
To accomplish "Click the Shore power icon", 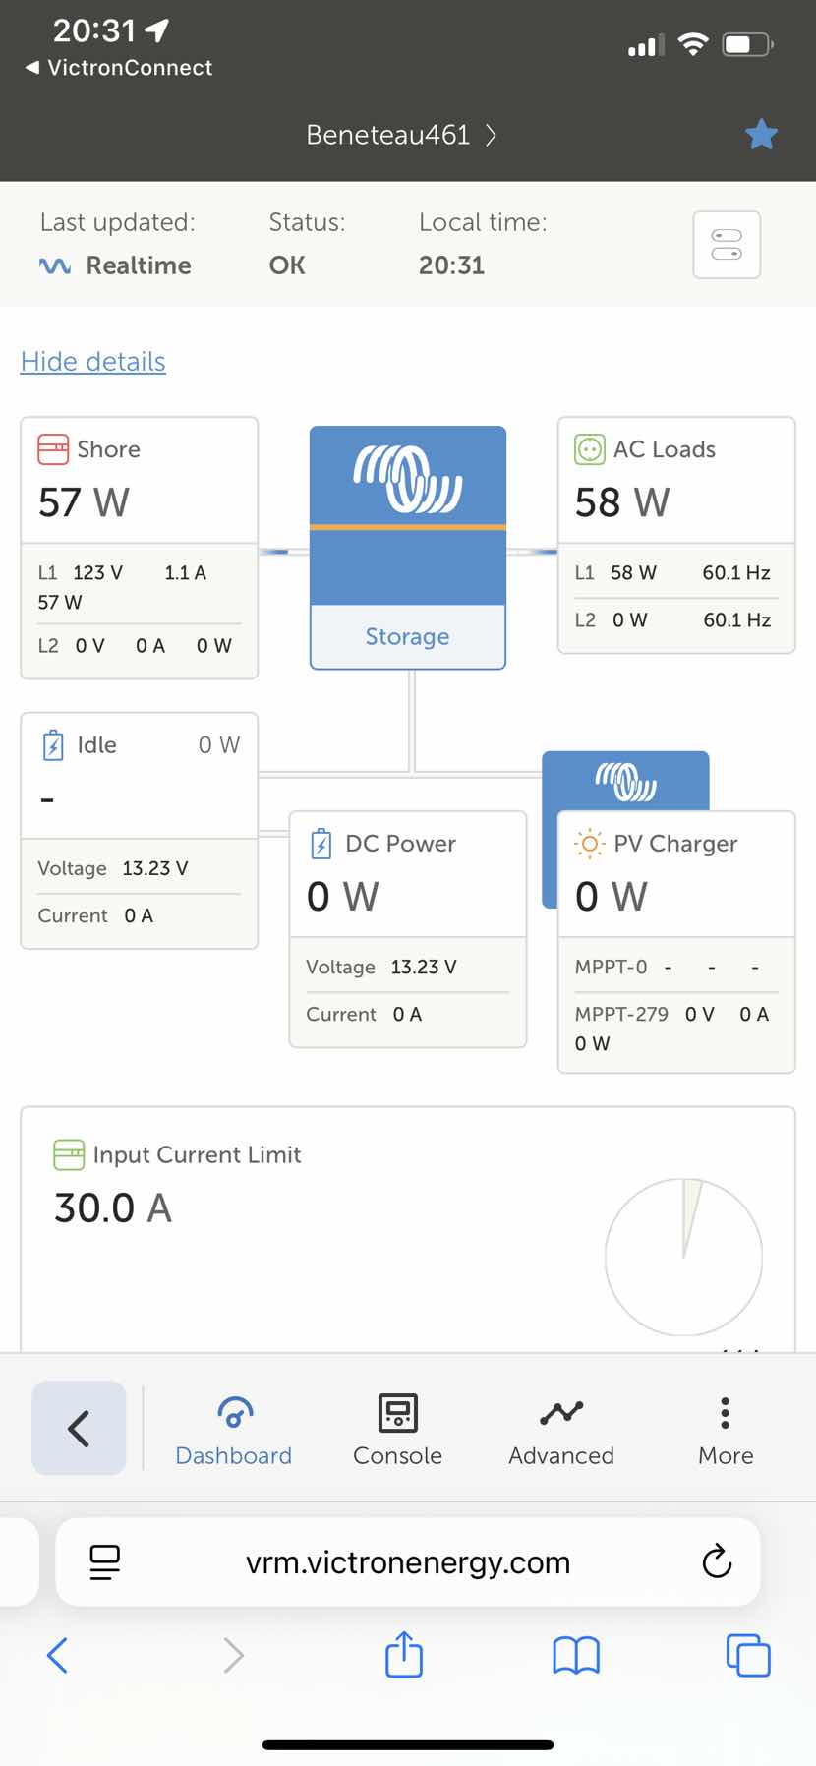I will 53,449.
